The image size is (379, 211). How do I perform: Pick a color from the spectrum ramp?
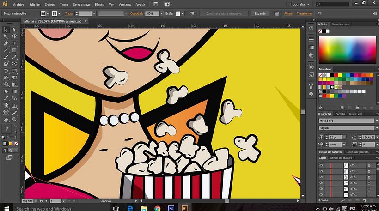click(347, 50)
